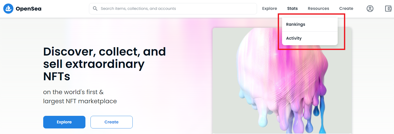
Task: Click the outlined Create button
Action: [x=111, y=122]
